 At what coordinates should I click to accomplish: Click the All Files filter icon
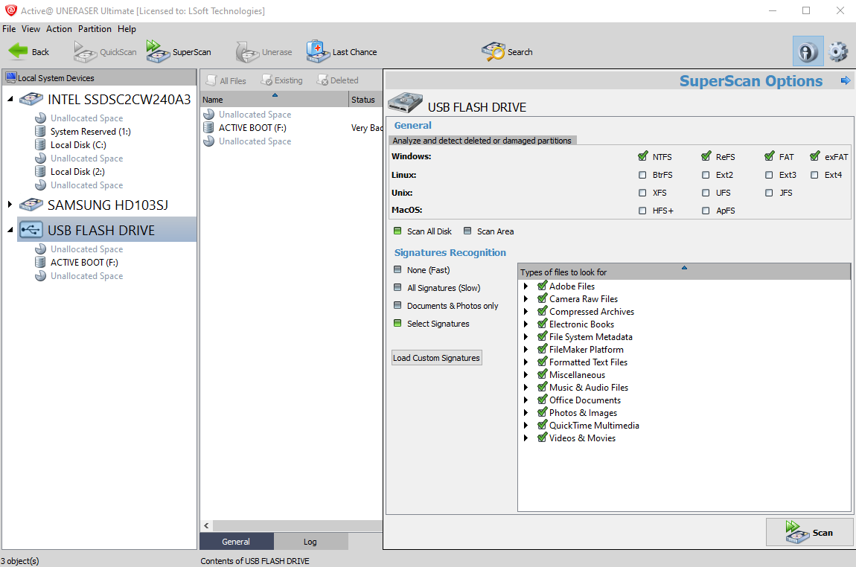coord(211,80)
